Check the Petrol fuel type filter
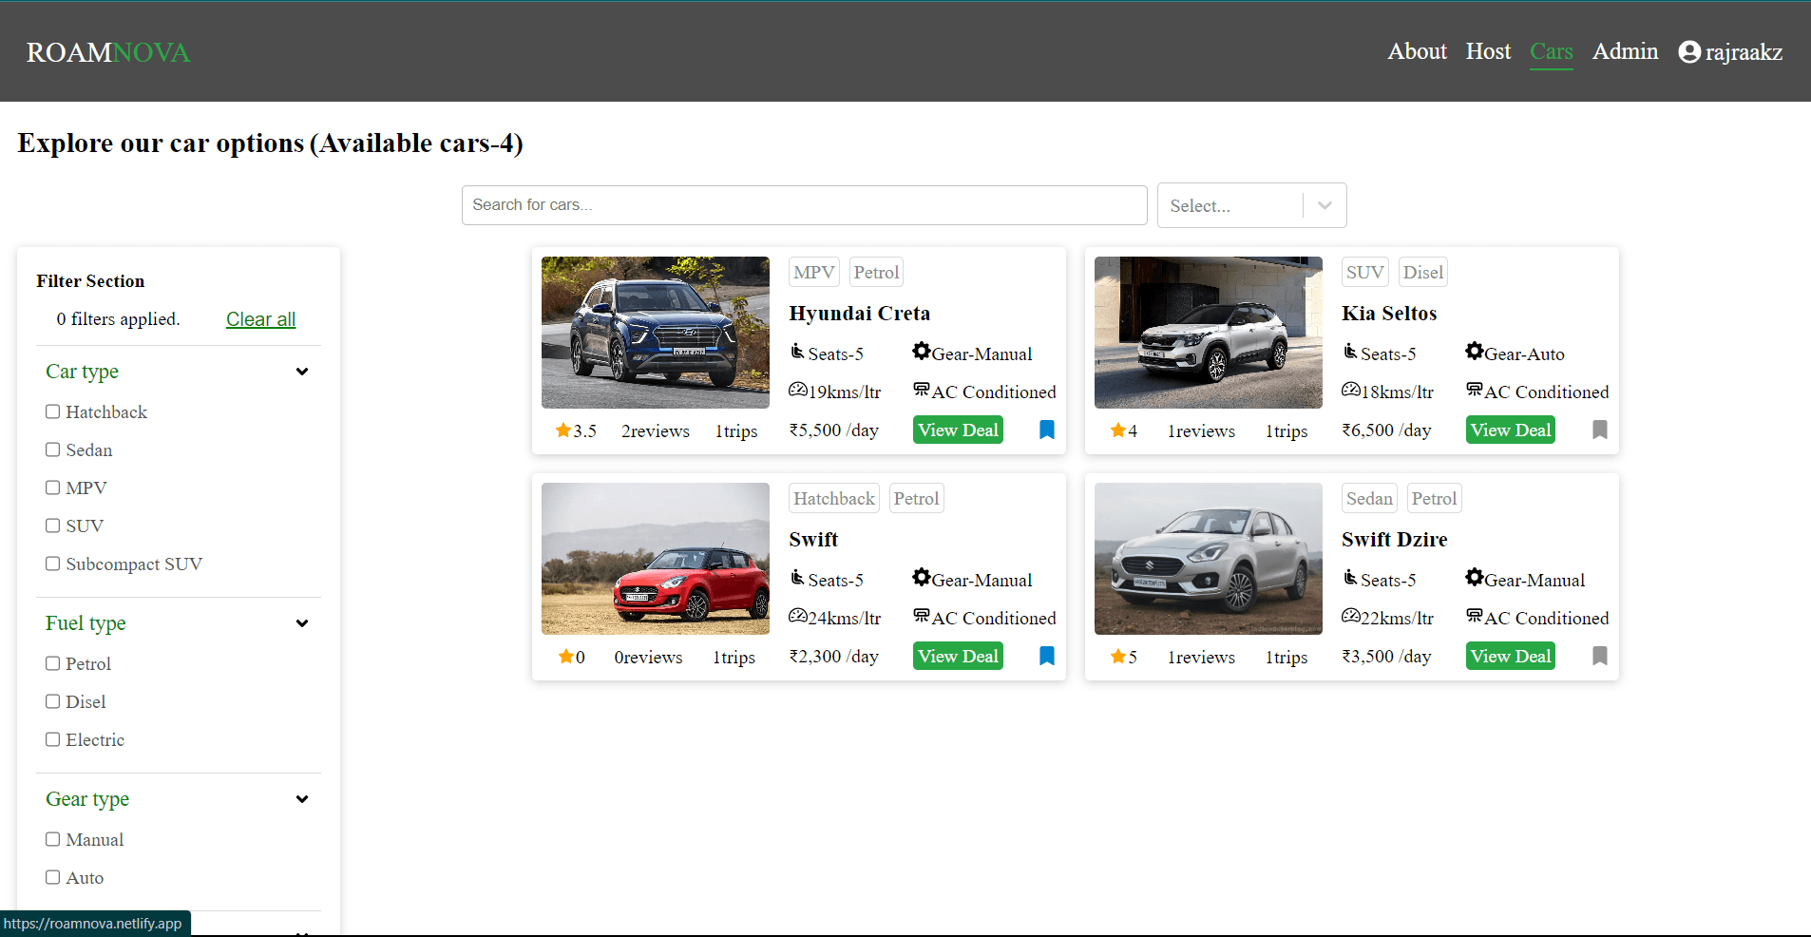 pos(53,663)
